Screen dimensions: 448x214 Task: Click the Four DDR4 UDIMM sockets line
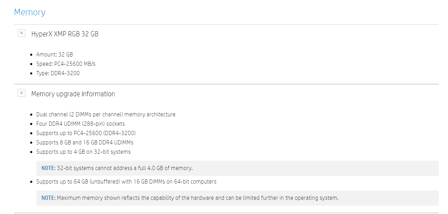(x=80, y=124)
